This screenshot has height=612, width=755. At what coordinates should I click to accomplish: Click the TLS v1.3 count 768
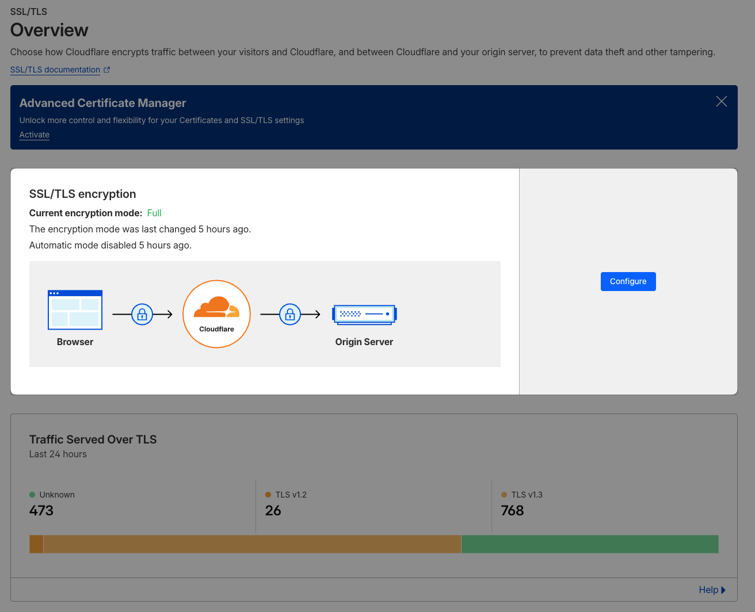[x=512, y=510]
